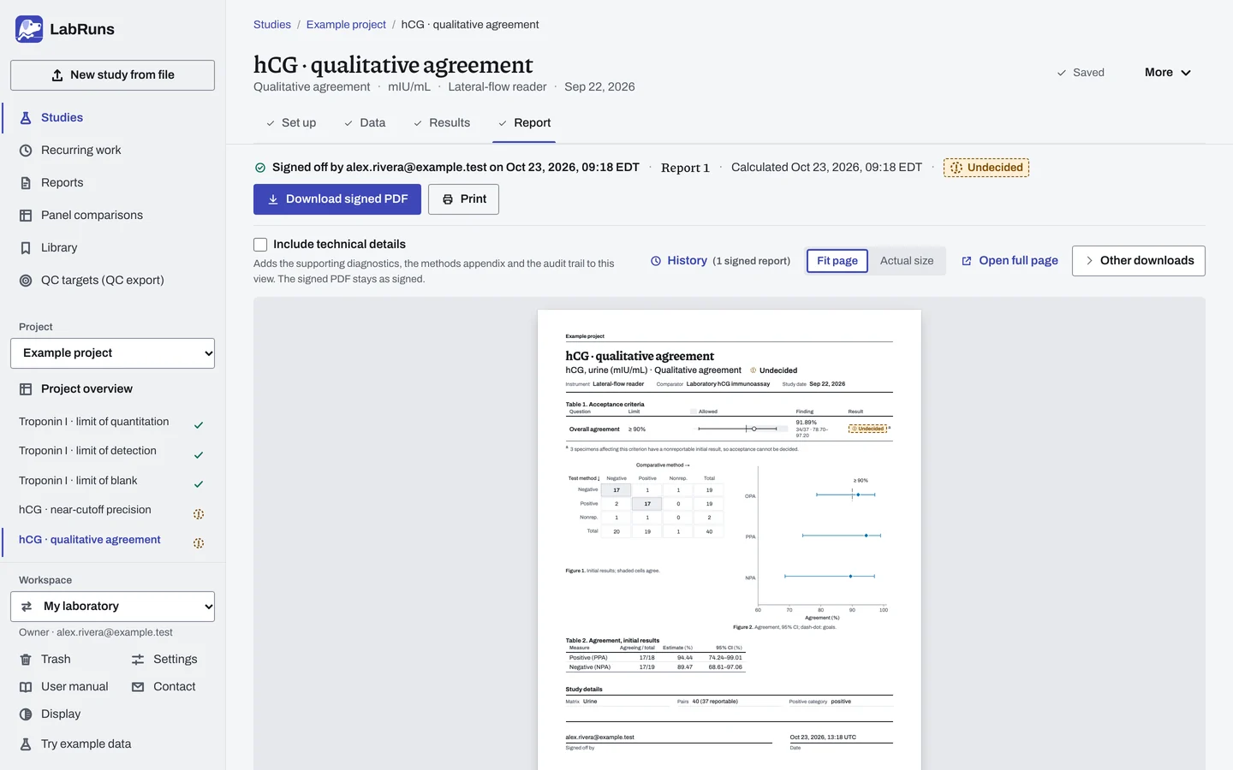Switch to the Set up tab

(291, 123)
